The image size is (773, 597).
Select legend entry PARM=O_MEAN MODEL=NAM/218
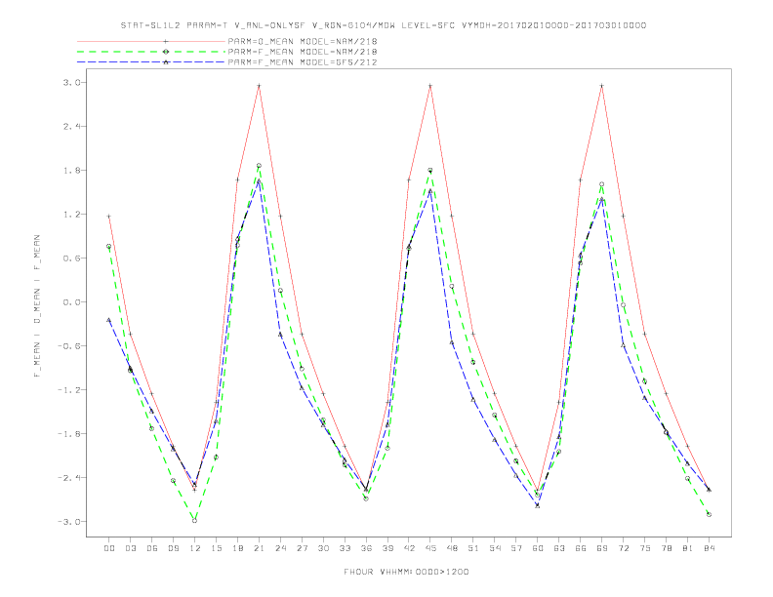point(303,41)
